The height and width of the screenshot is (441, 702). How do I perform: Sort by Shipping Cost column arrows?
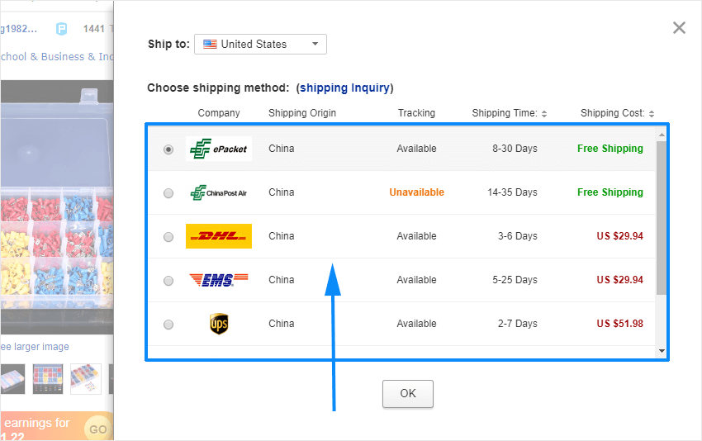[652, 114]
